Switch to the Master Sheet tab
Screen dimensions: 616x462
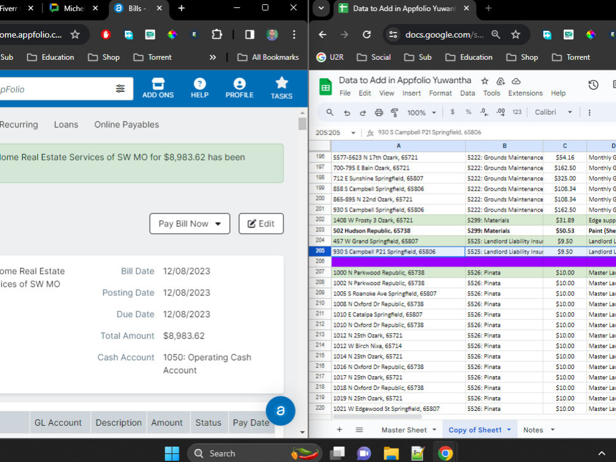[404, 430]
